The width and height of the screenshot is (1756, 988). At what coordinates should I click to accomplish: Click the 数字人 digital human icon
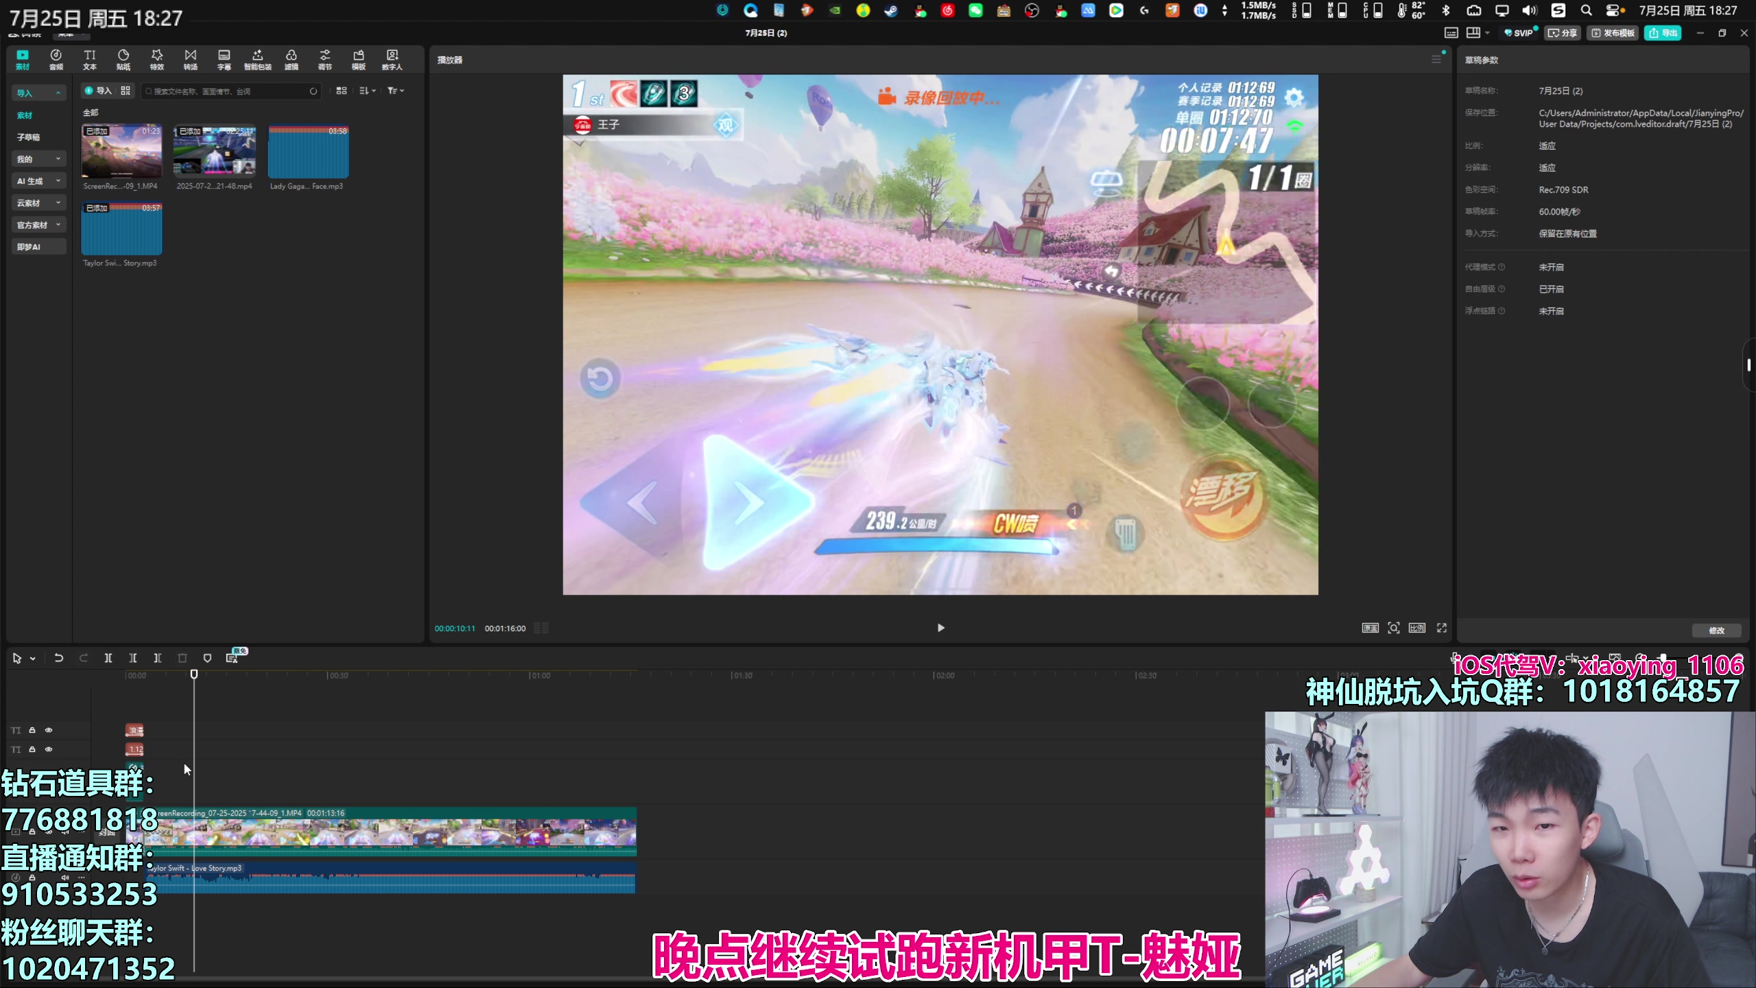[x=392, y=60]
